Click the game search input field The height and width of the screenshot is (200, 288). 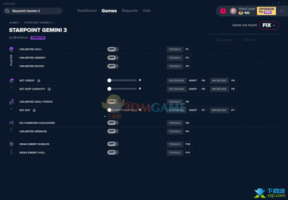pyautogui.click(x=33, y=11)
